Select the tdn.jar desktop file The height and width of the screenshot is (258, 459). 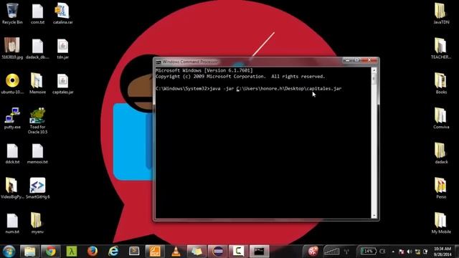(x=62, y=48)
